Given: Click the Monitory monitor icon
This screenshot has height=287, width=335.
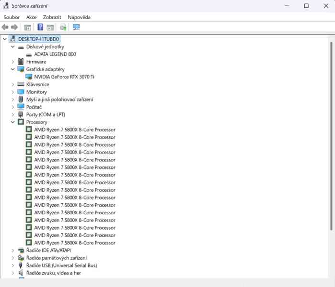Looking at the screenshot, I should [21, 92].
